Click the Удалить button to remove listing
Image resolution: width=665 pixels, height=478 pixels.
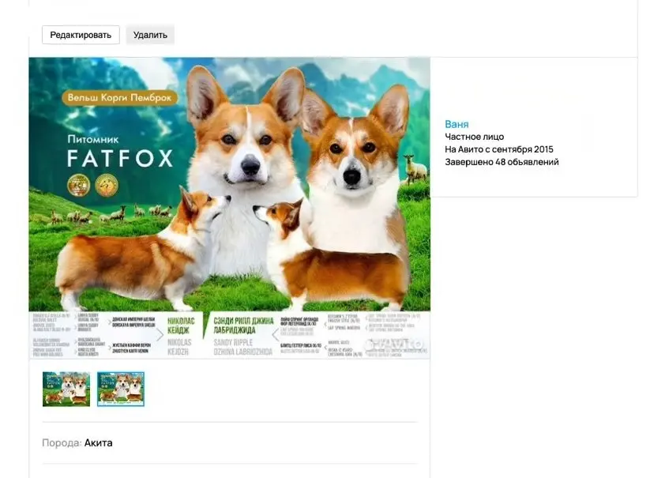[150, 35]
